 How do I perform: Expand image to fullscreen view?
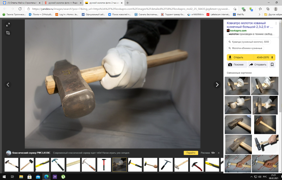pos(8,25)
